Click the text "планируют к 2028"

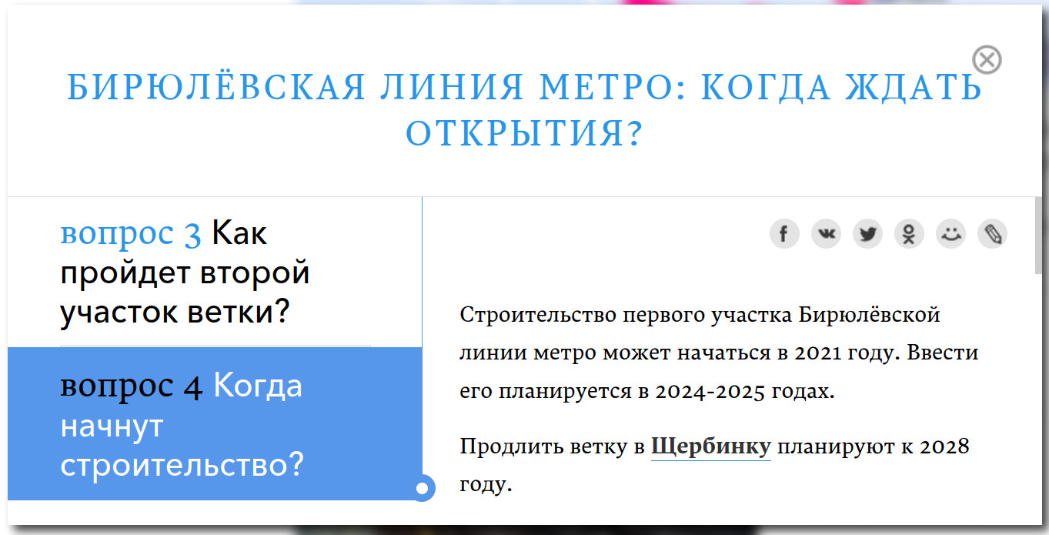click(873, 446)
